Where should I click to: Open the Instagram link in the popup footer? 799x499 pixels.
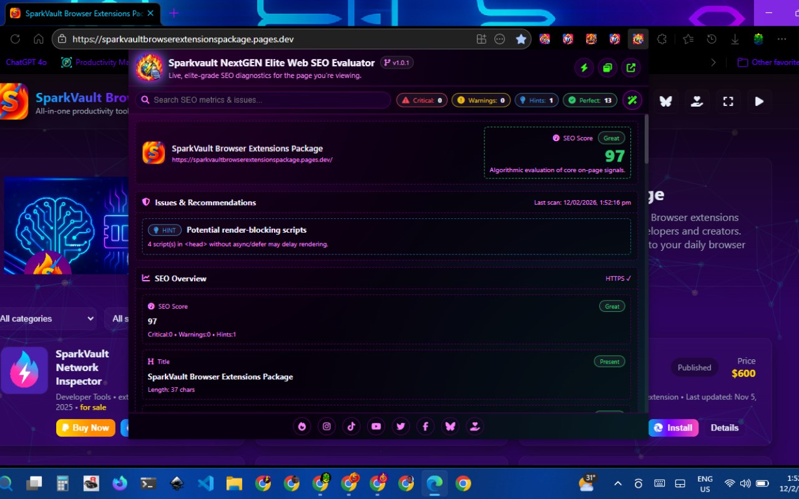[x=326, y=426]
